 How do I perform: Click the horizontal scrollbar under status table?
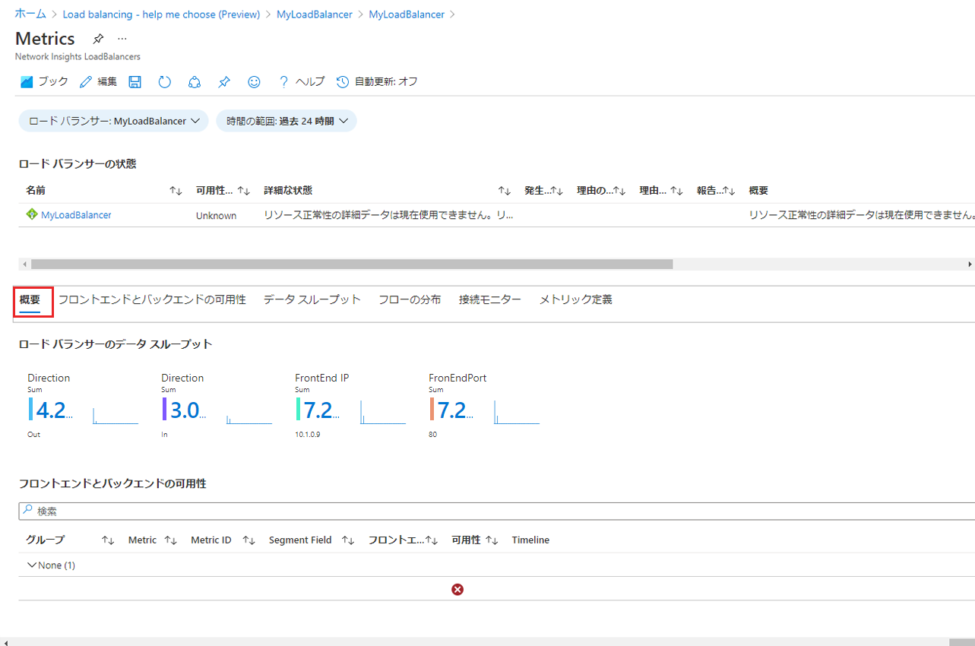tap(352, 264)
